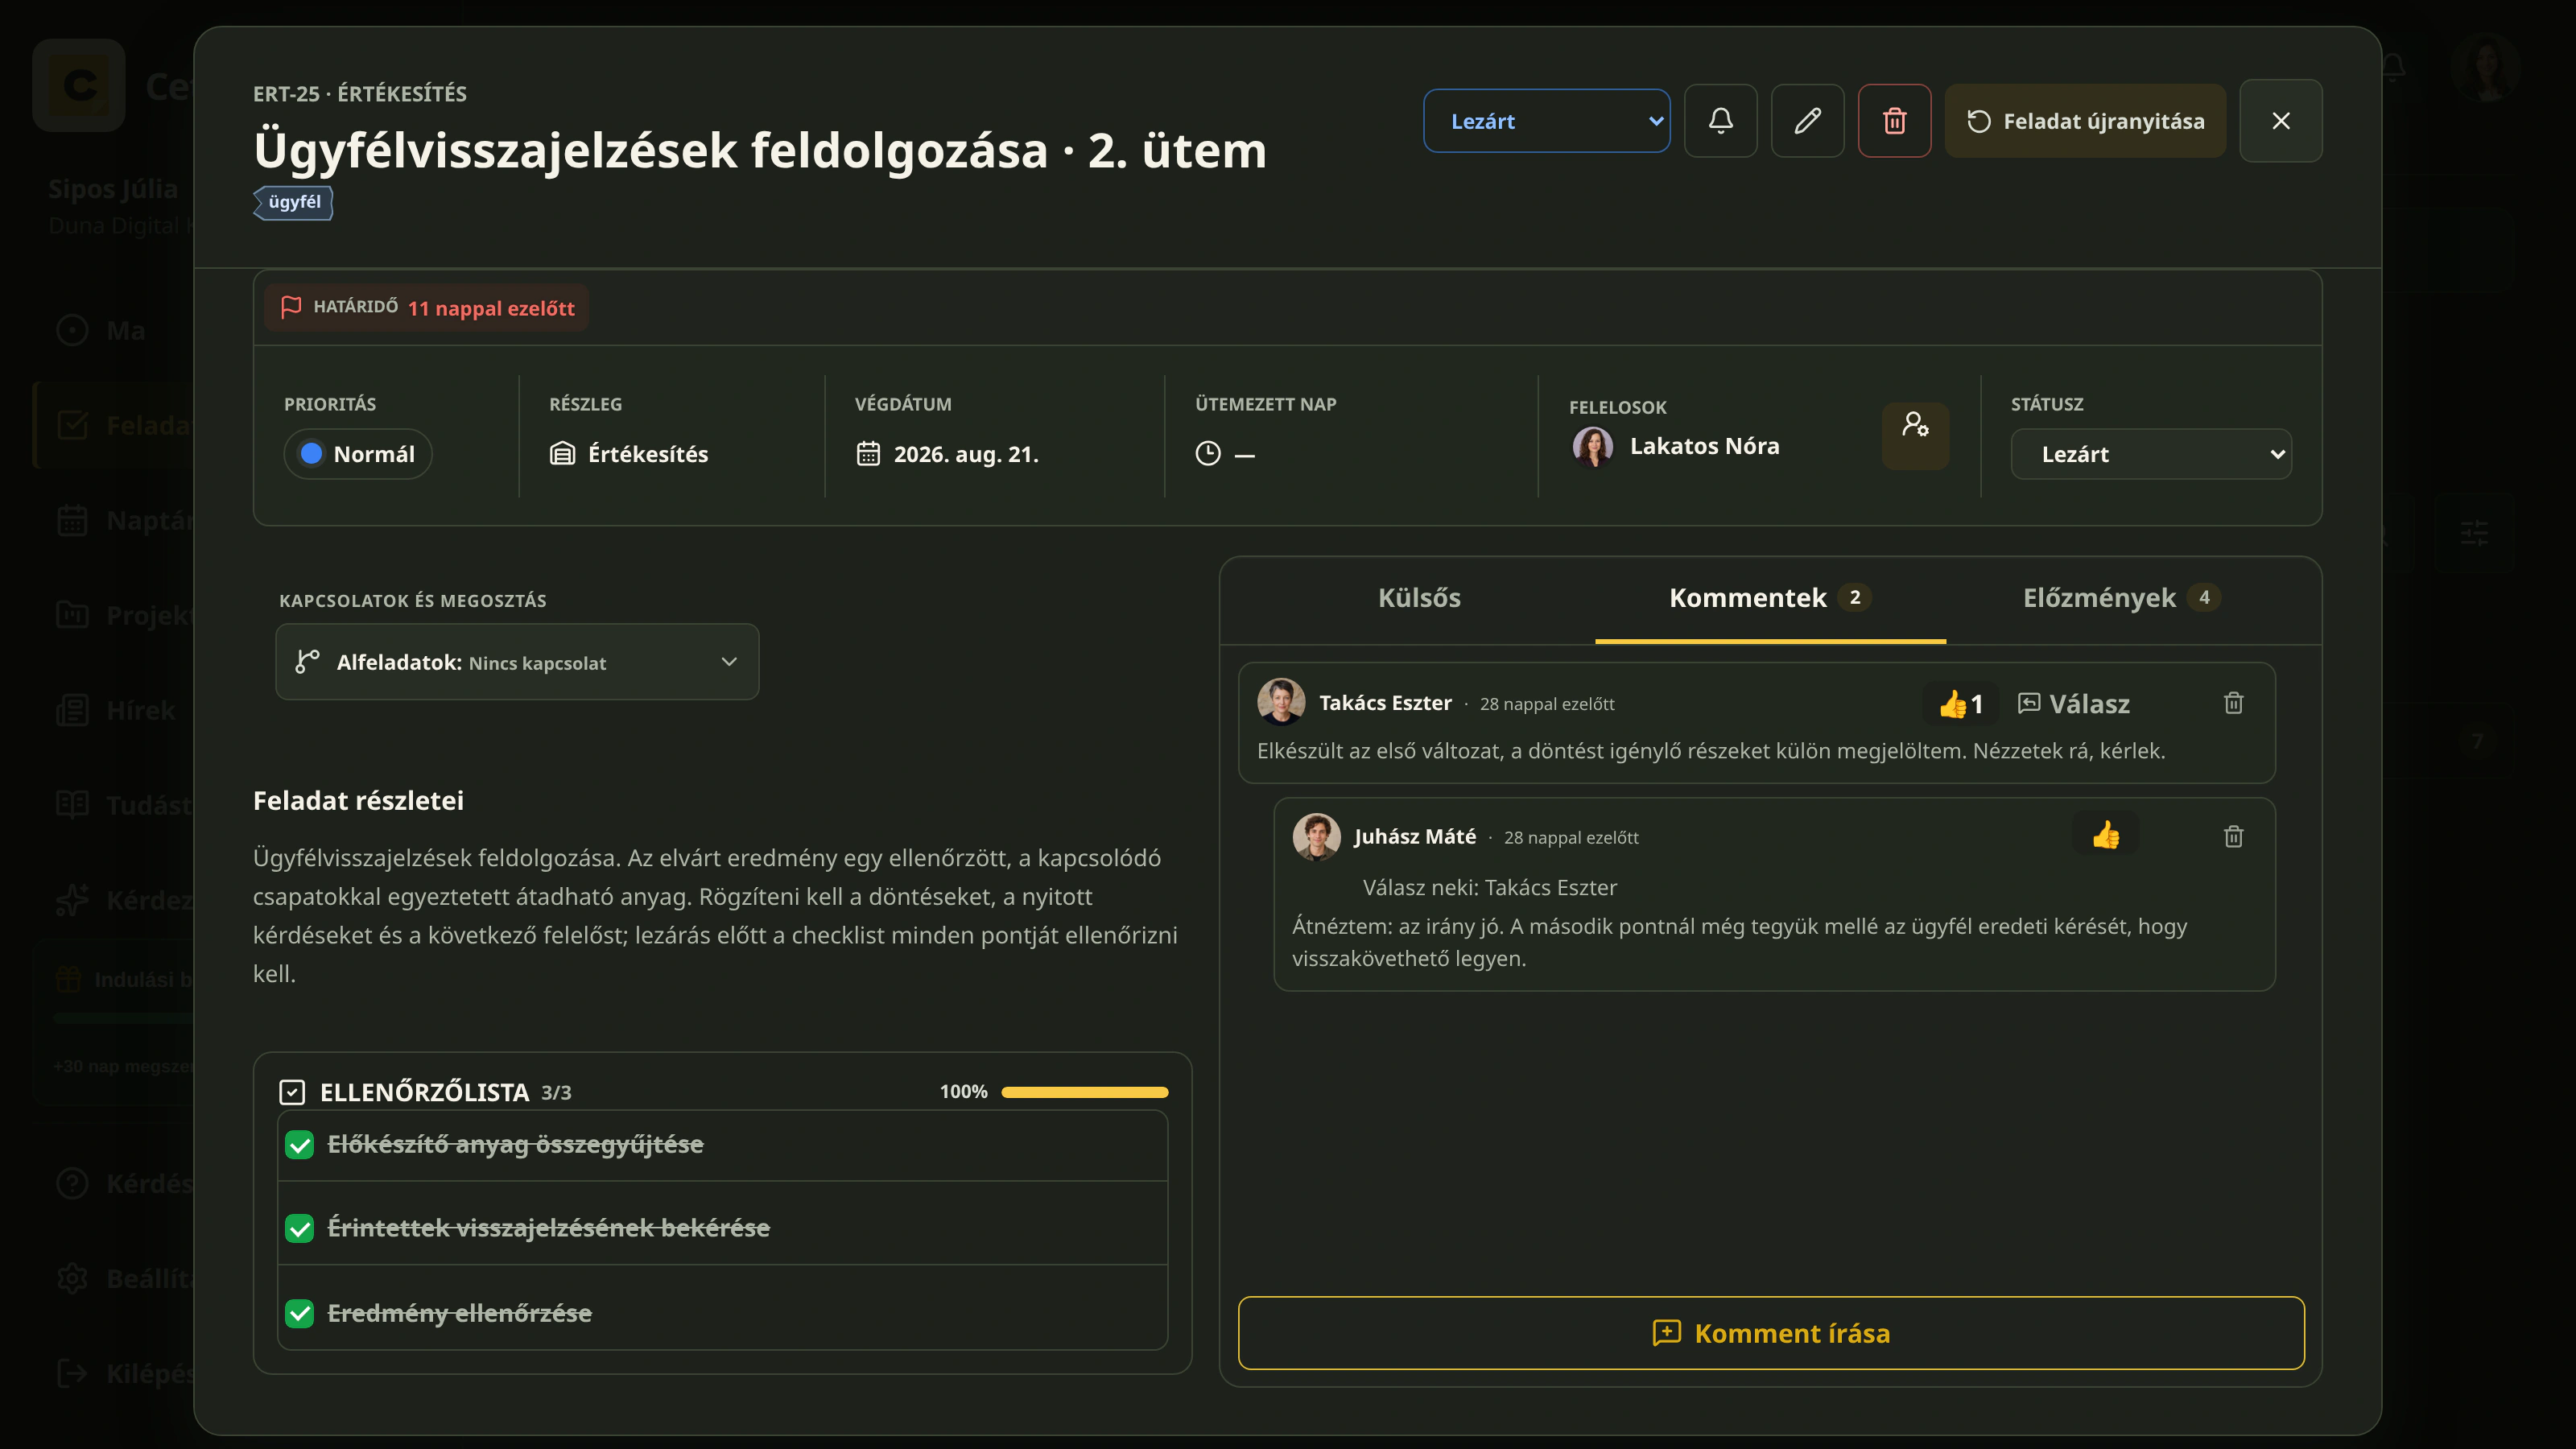Click the manage assignees icon

pos(1915,435)
